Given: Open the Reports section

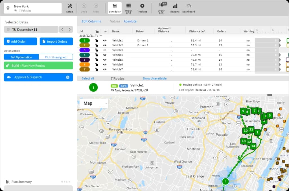Looking at the screenshot, I should pyautogui.click(x=175, y=8).
